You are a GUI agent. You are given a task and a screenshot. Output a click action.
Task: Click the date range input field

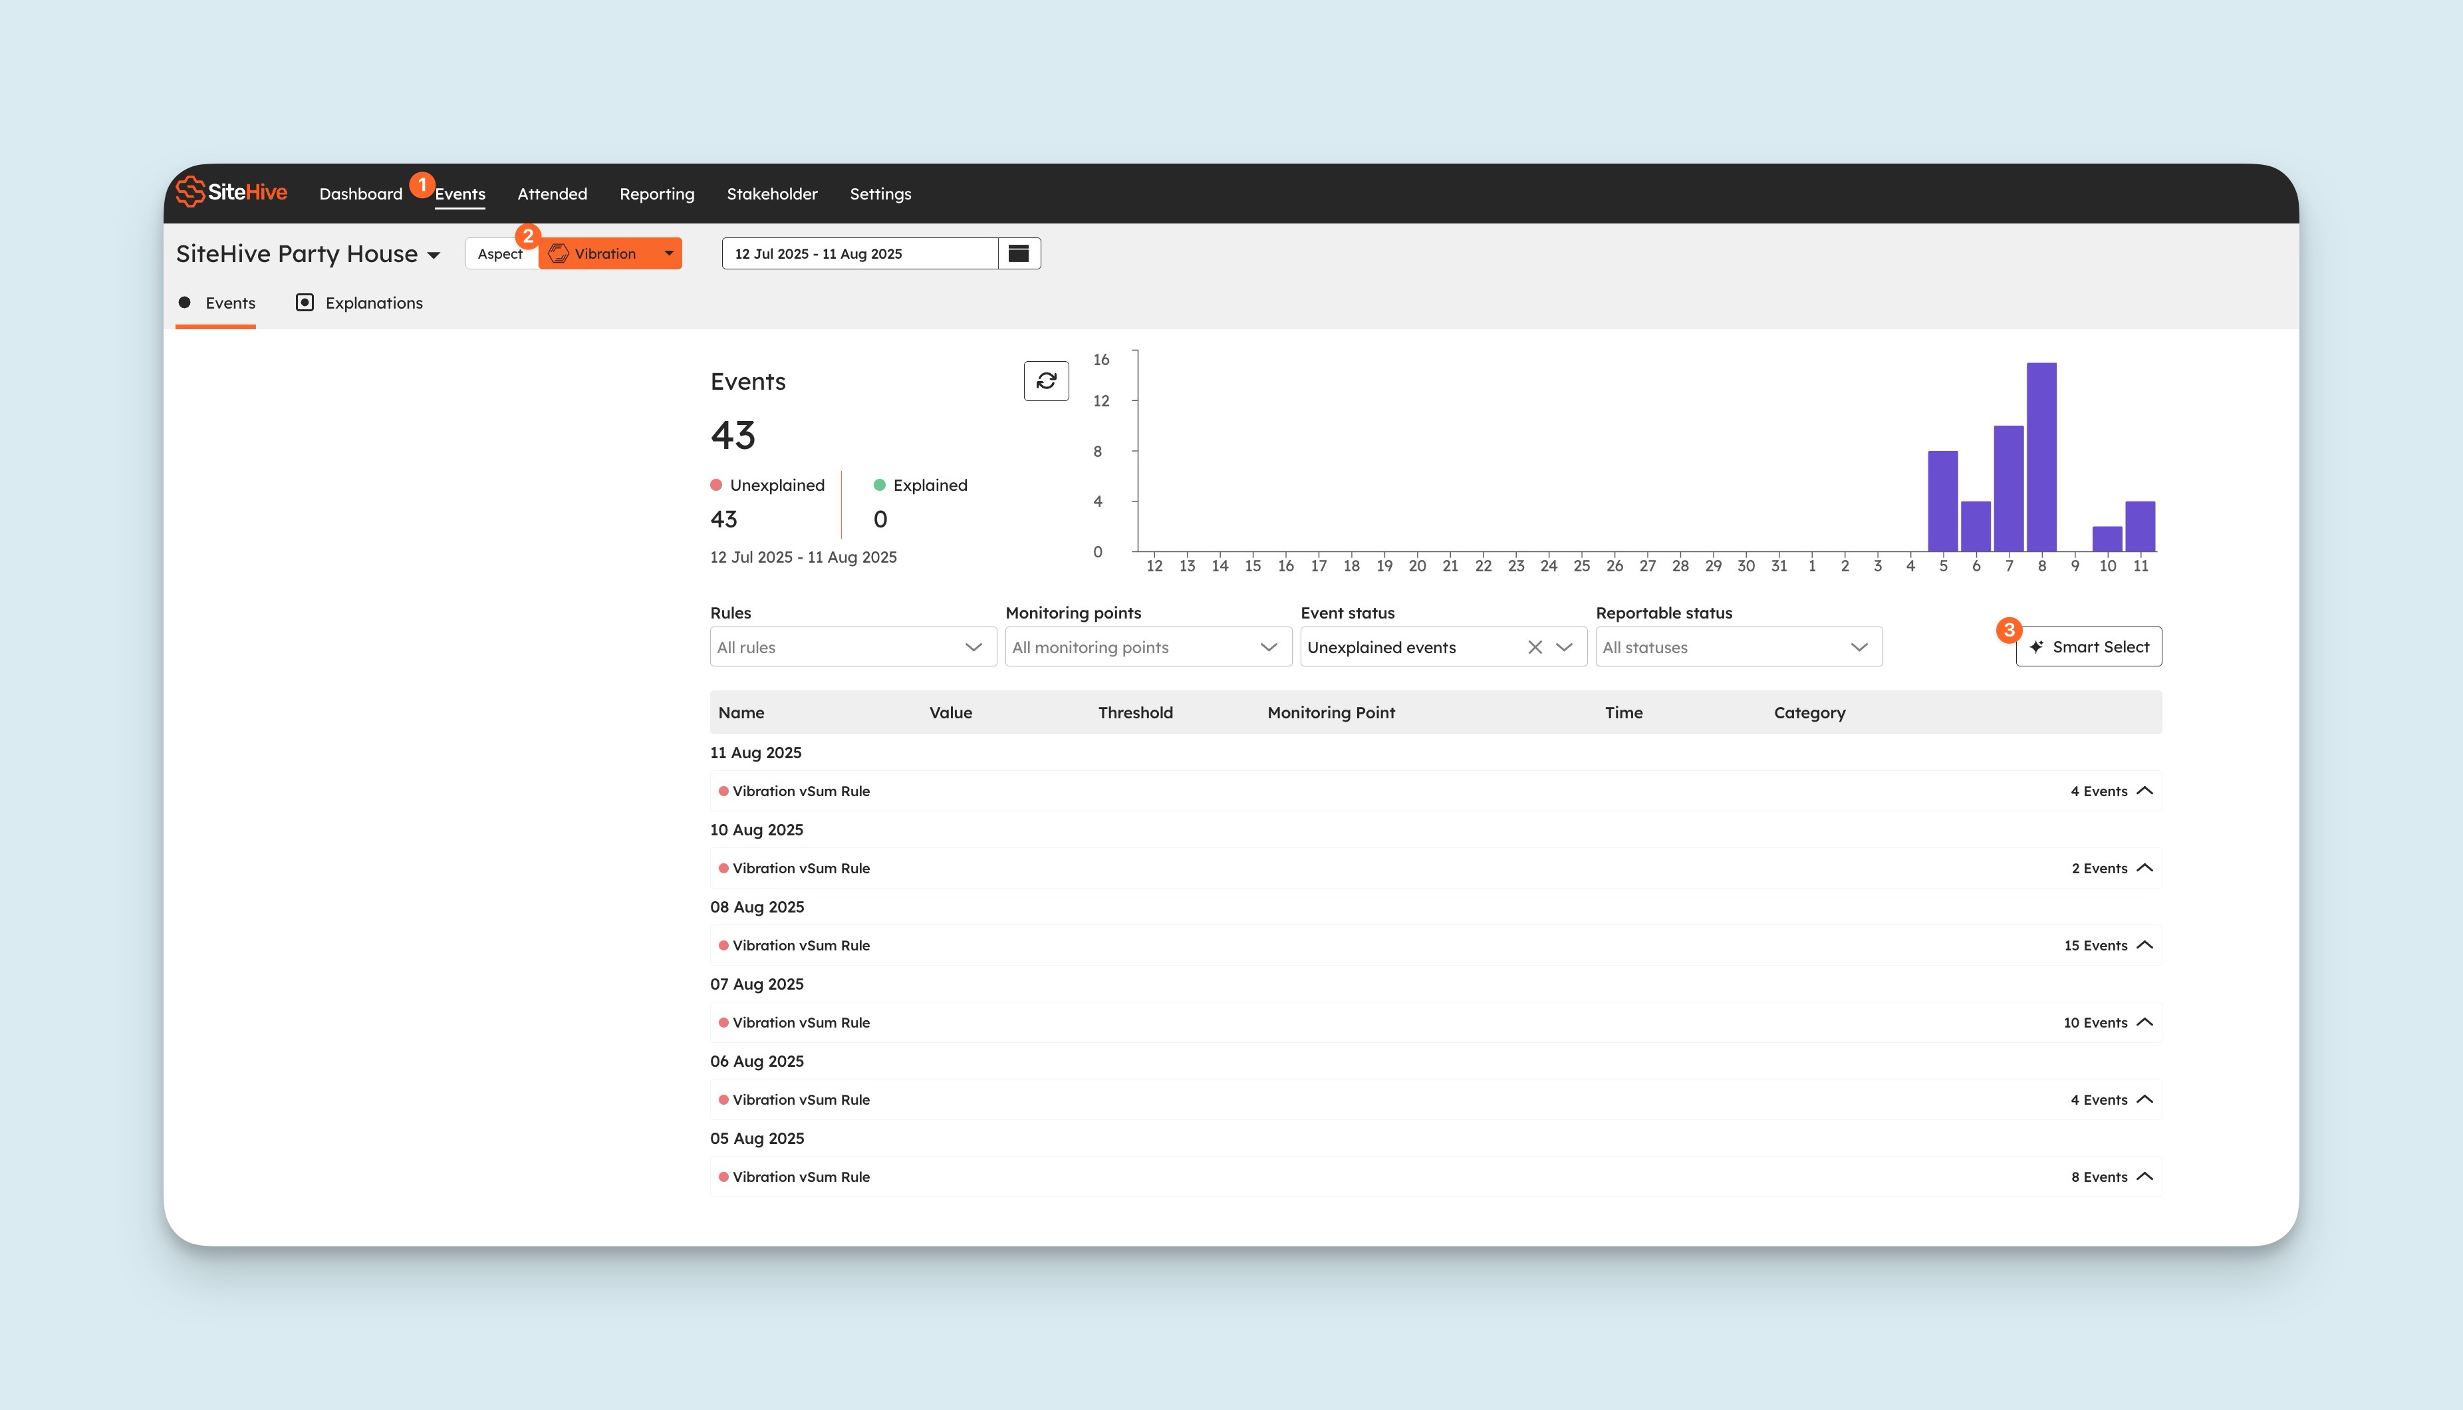click(860, 253)
